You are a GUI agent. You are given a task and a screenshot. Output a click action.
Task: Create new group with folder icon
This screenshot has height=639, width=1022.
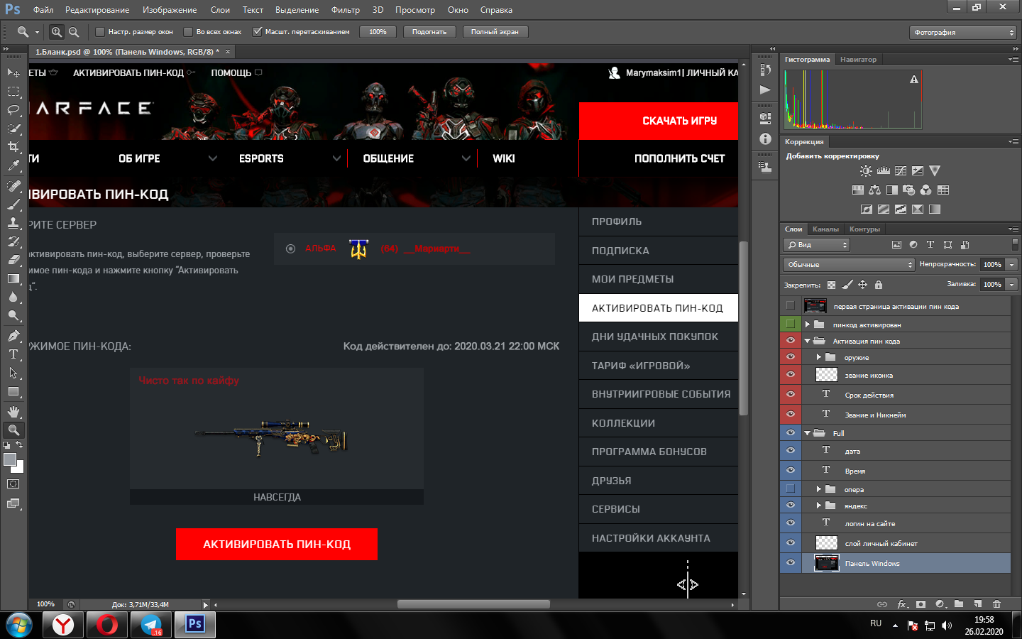click(959, 604)
